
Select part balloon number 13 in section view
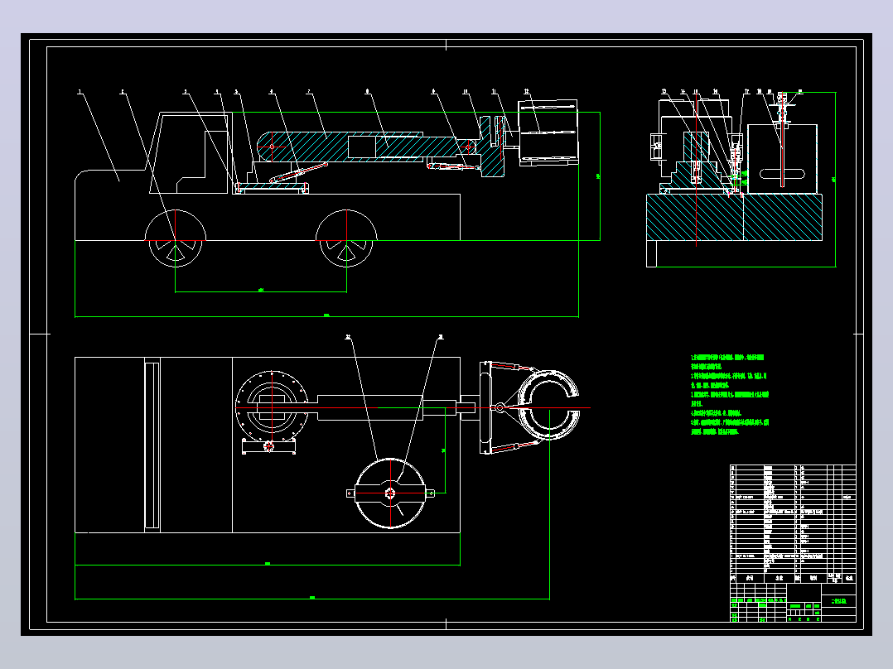[664, 91]
